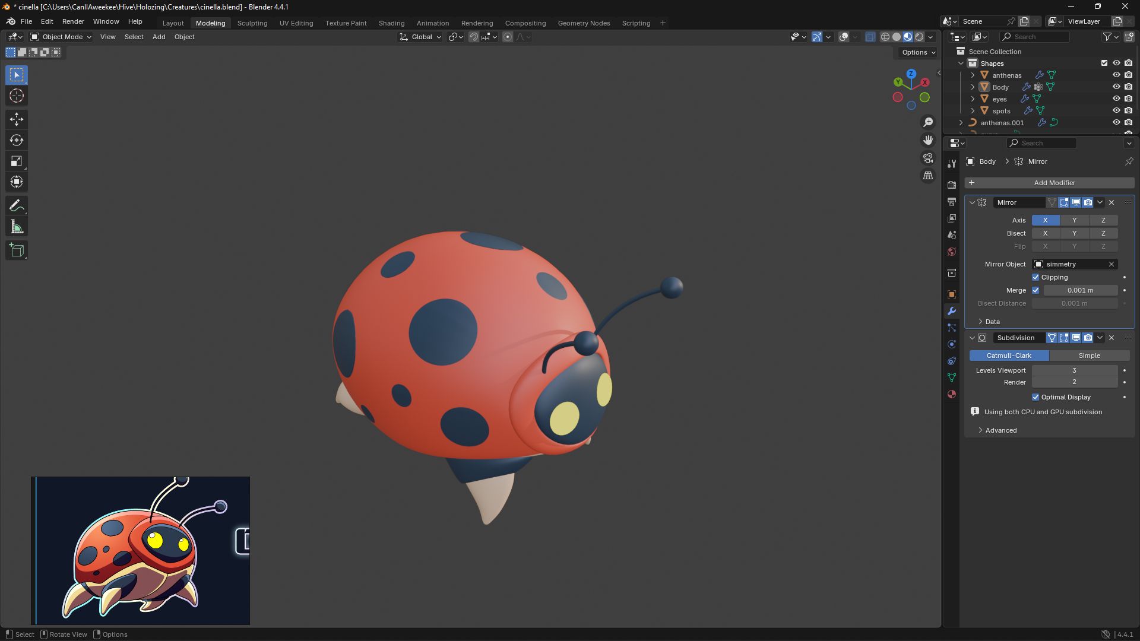Click the pan view hand icon
This screenshot has width=1140, height=641.
pyautogui.click(x=928, y=140)
